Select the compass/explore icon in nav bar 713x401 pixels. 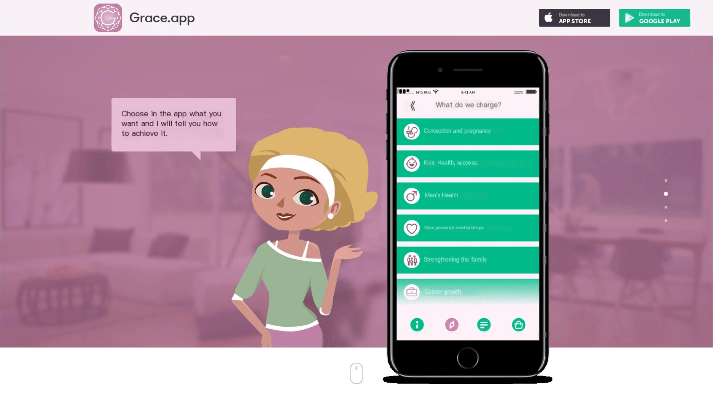point(451,325)
